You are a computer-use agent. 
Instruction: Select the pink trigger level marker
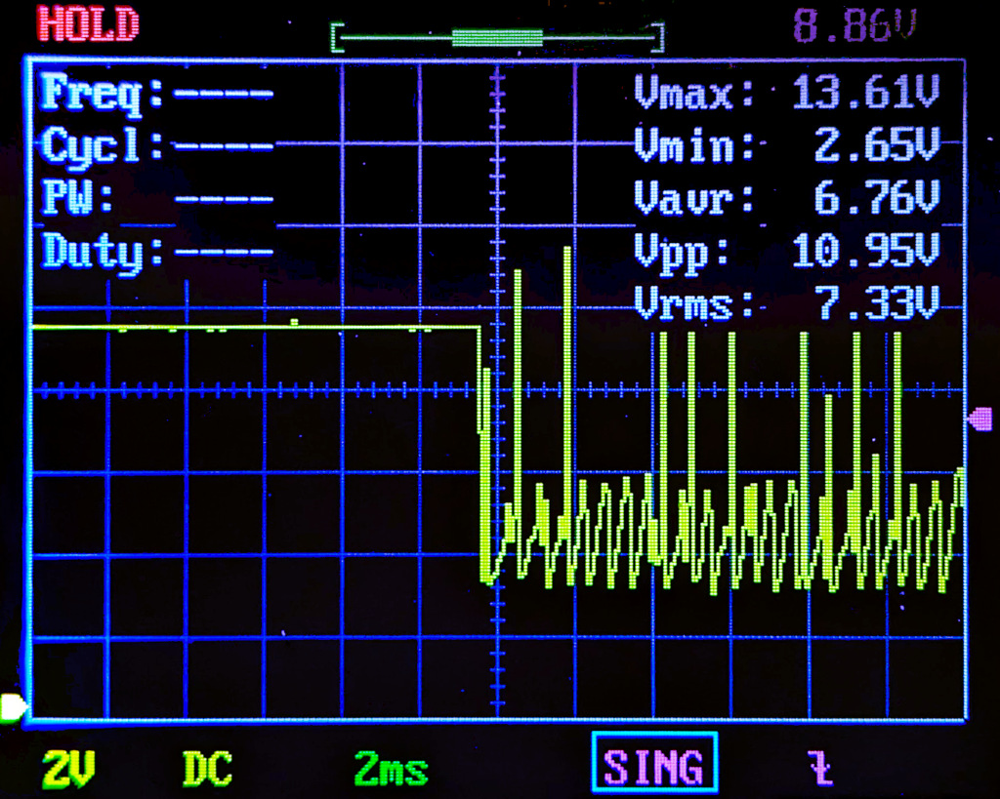[x=979, y=419]
